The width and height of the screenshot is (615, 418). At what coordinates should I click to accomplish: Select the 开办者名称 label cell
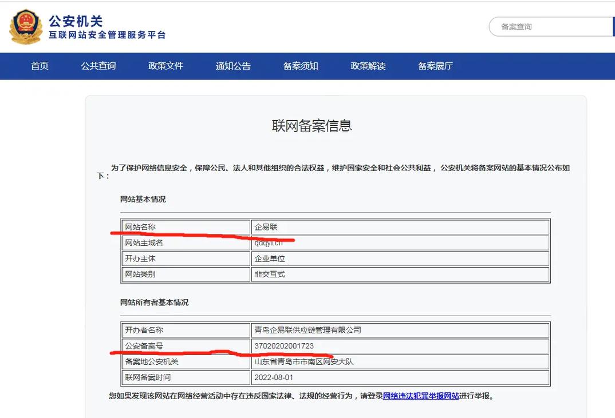click(x=186, y=331)
